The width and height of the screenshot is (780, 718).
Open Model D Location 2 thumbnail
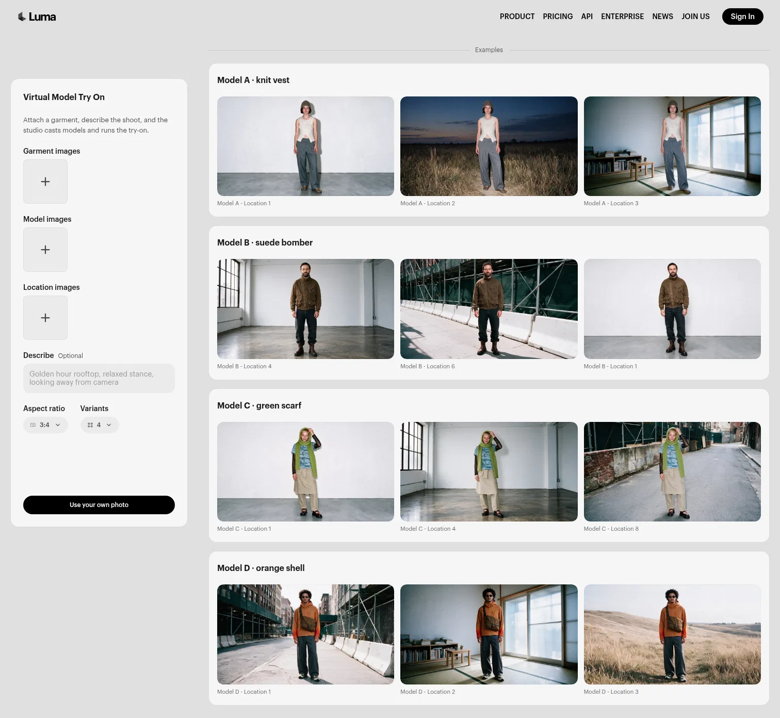point(489,634)
